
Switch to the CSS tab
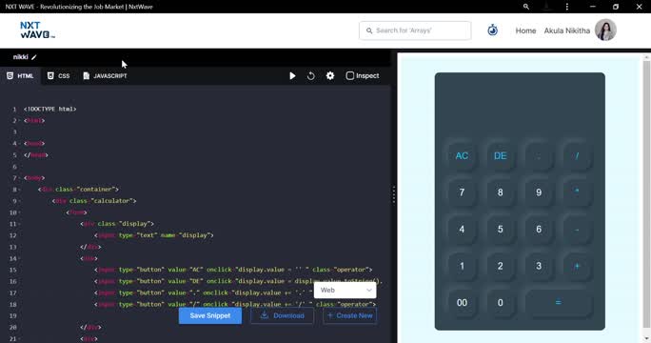[x=59, y=75]
